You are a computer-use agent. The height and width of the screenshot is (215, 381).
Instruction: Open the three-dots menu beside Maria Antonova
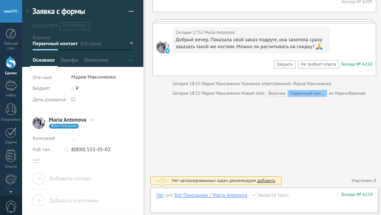tap(92, 120)
